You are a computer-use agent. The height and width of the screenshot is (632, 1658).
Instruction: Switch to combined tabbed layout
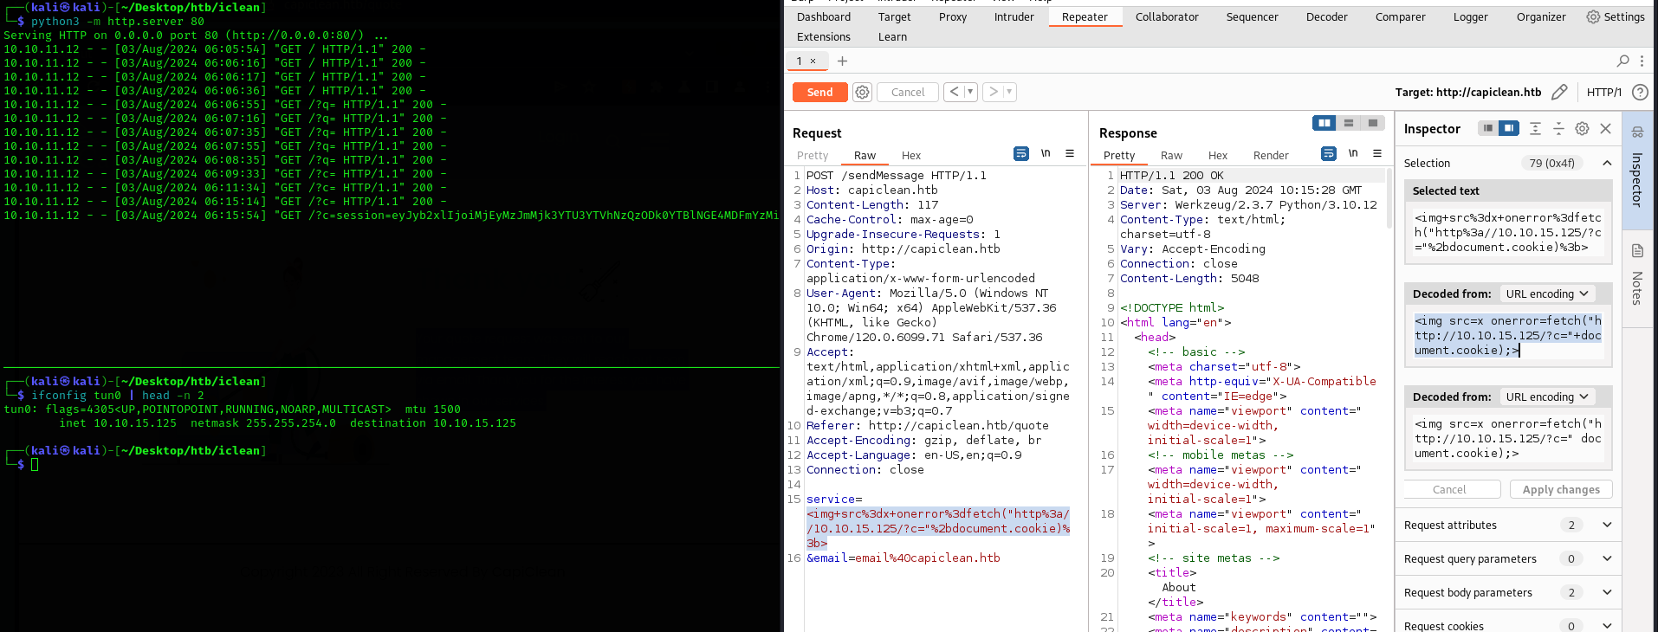(1373, 123)
